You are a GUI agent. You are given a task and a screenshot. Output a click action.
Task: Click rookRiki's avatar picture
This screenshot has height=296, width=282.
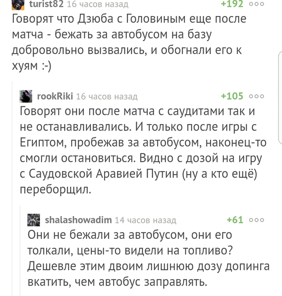[x=26, y=96]
